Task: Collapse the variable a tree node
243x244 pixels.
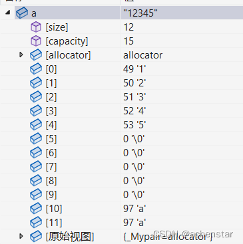Action: click(x=8, y=13)
